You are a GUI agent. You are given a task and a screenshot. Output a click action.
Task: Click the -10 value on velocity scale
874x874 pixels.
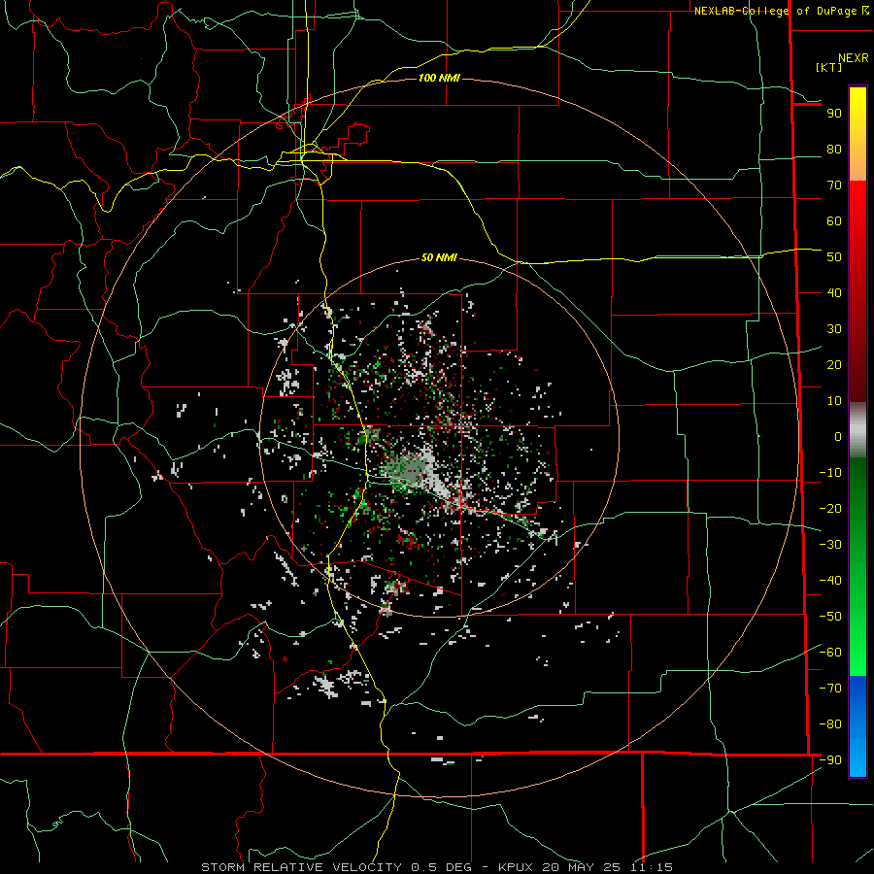point(830,473)
